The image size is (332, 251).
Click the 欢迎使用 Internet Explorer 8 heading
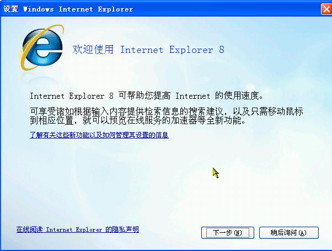click(x=148, y=50)
